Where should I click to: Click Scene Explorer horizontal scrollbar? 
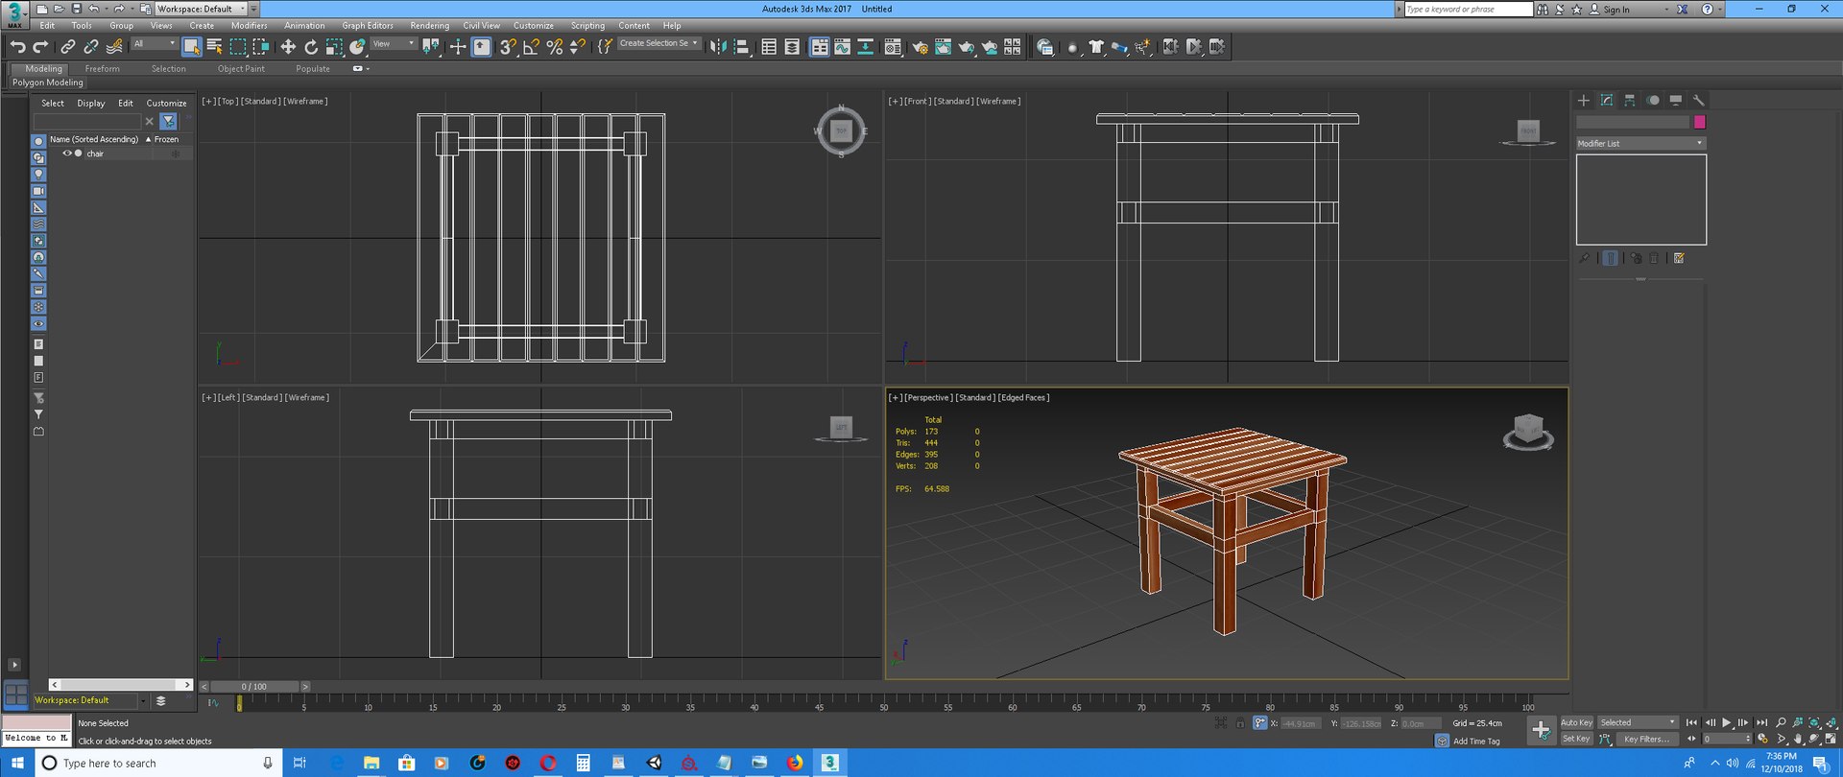tap(121, 684)
